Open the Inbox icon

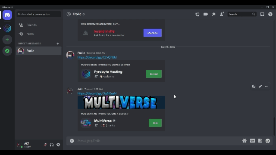pos(262,14)
